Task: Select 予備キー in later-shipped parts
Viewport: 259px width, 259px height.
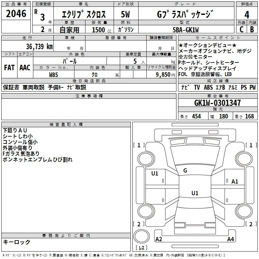Action: click(x=56, y=87)
